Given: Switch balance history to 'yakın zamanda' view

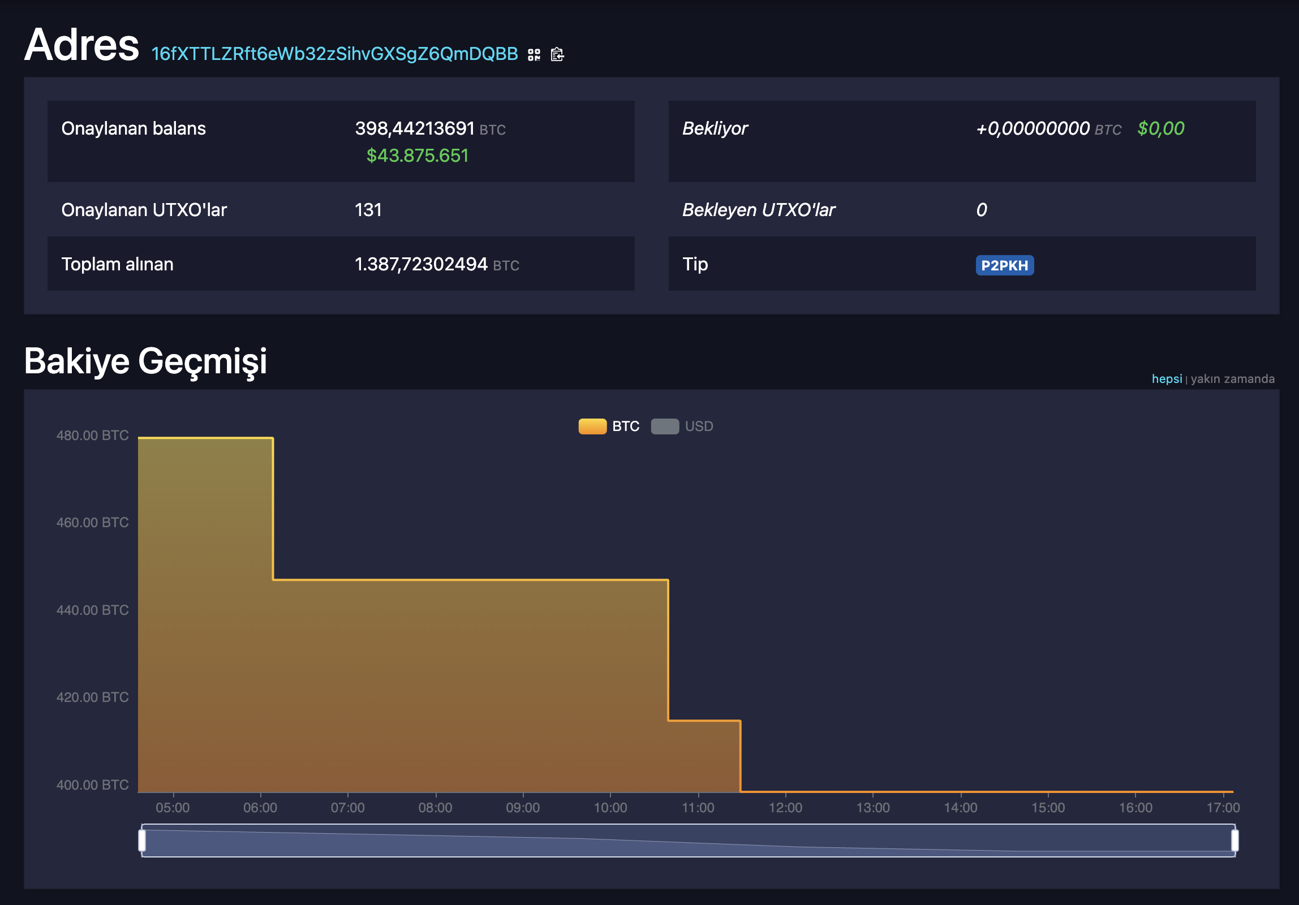Looking at the screenshot, I should click(1232, 379).
